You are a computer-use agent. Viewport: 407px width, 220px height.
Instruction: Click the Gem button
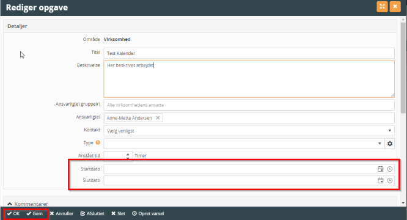[x=34, y=213]
